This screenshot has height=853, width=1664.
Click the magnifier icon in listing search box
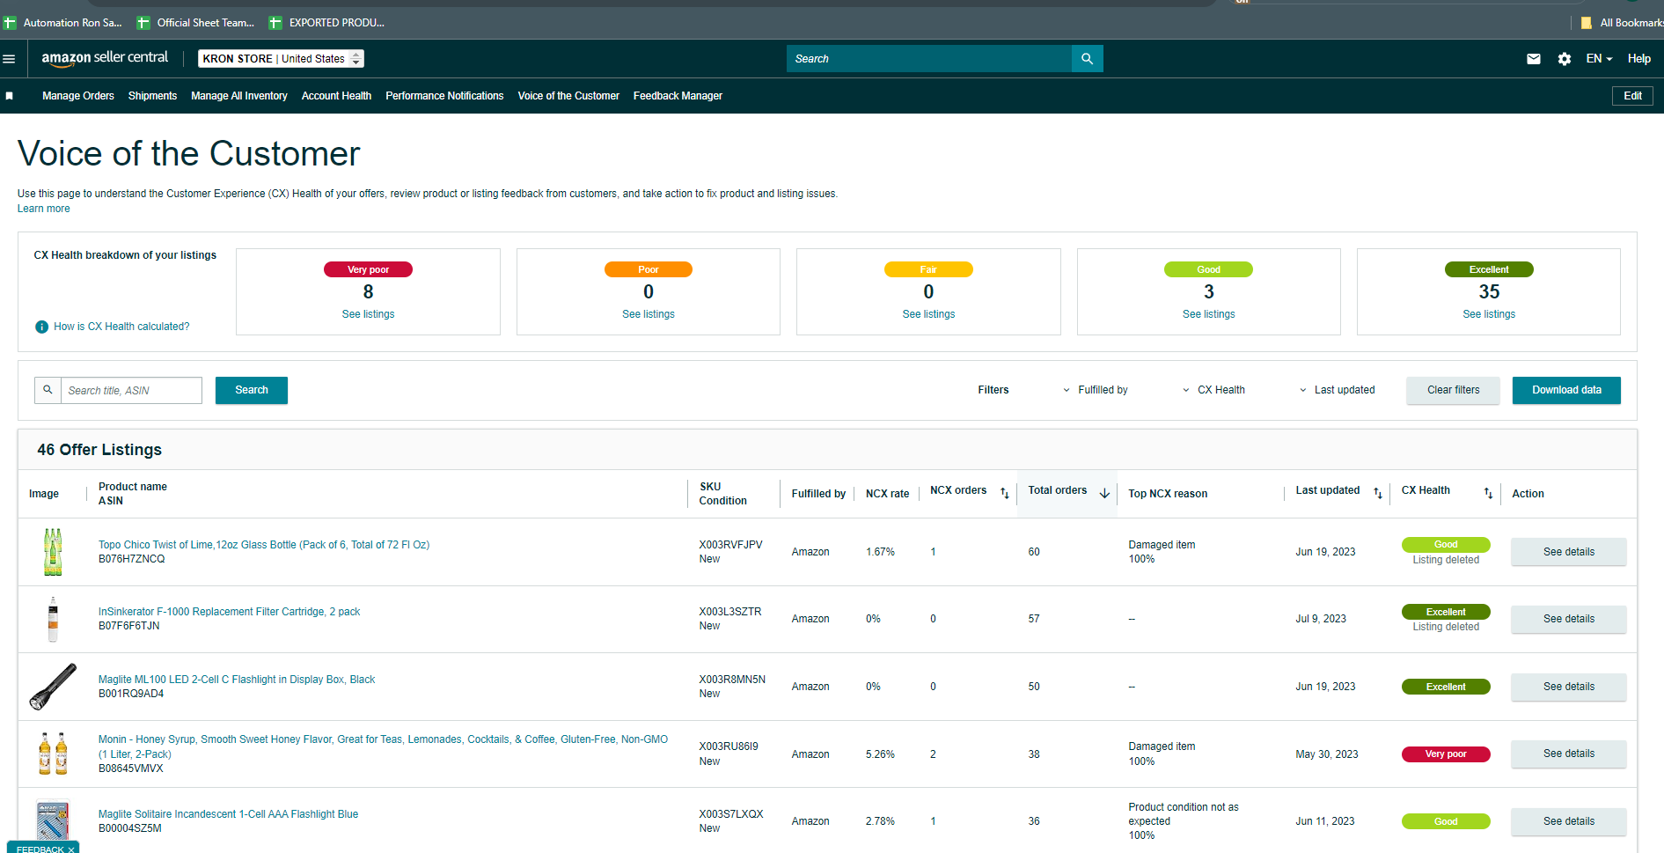click(48, 390)
